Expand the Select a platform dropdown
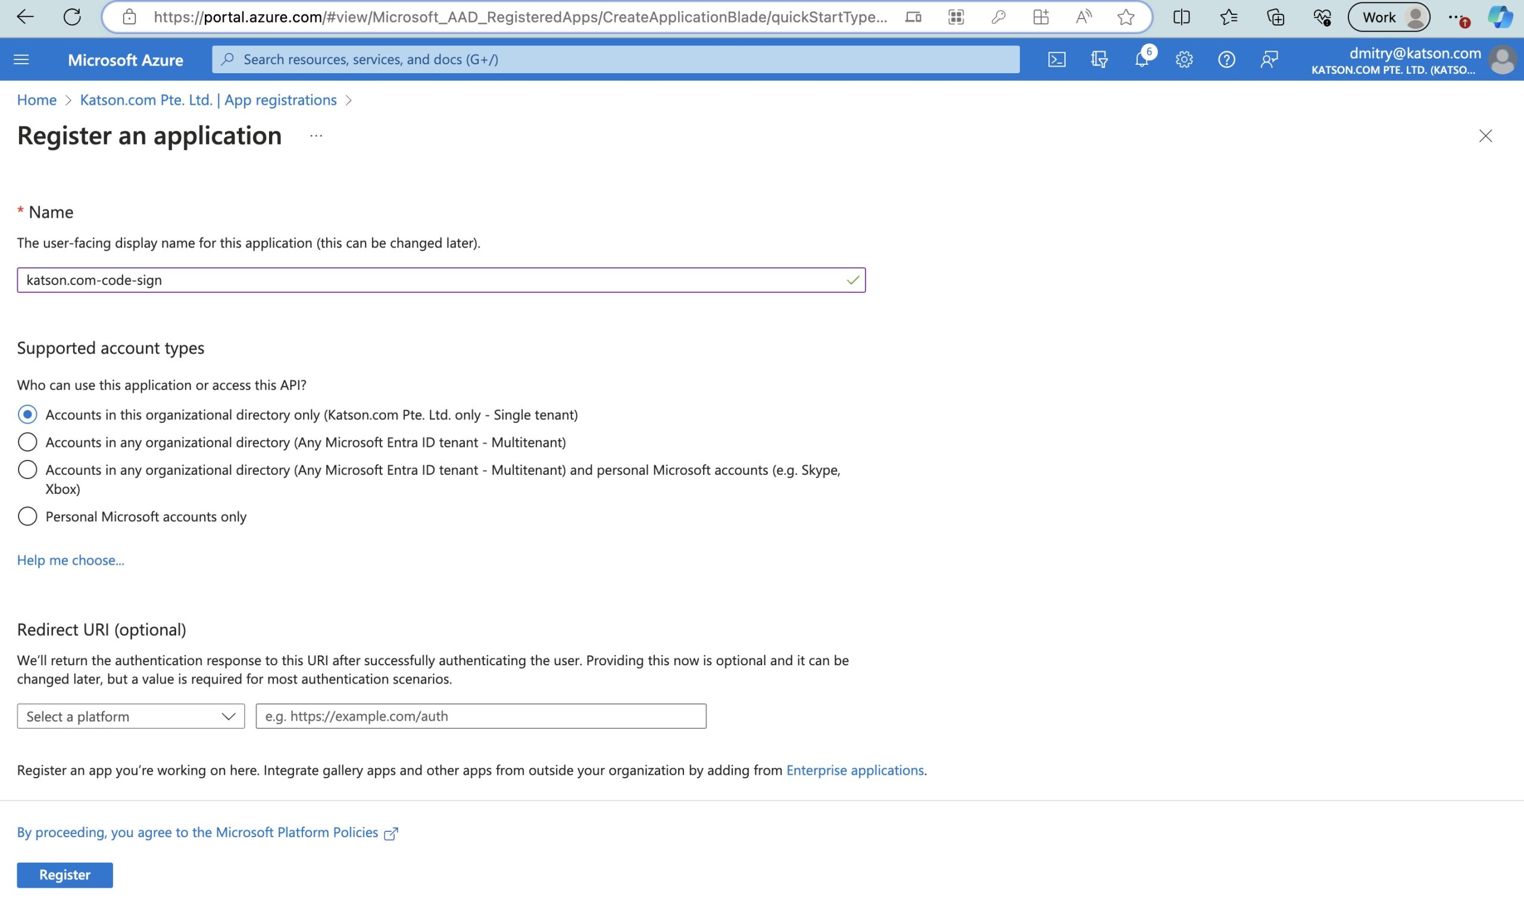This screenshot has width=1524, height=905. click(x=130, y=716)
